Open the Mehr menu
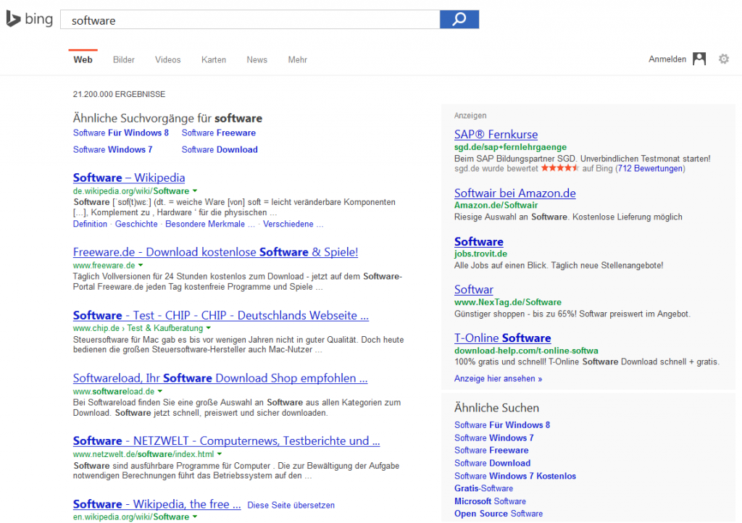742x523 pixels. tap(298, 59)
